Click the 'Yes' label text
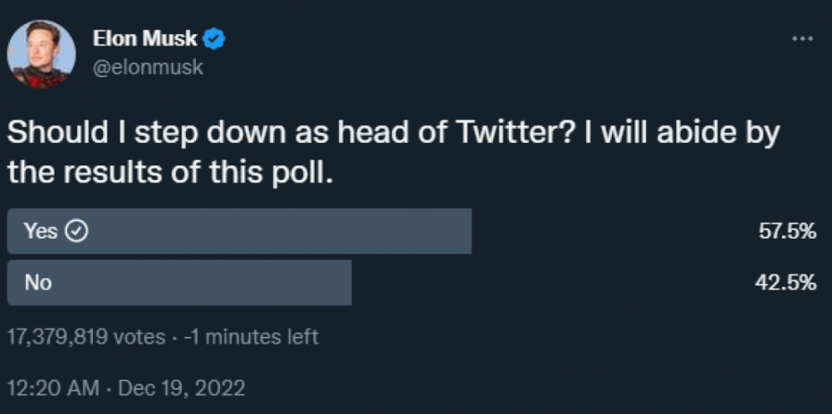Viewport: 832px width, 414px height. [41, 231]
